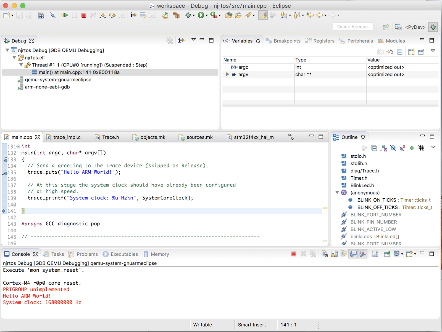
Task: Open the Debug perspective icon at top right
Action: coord(433,27)
